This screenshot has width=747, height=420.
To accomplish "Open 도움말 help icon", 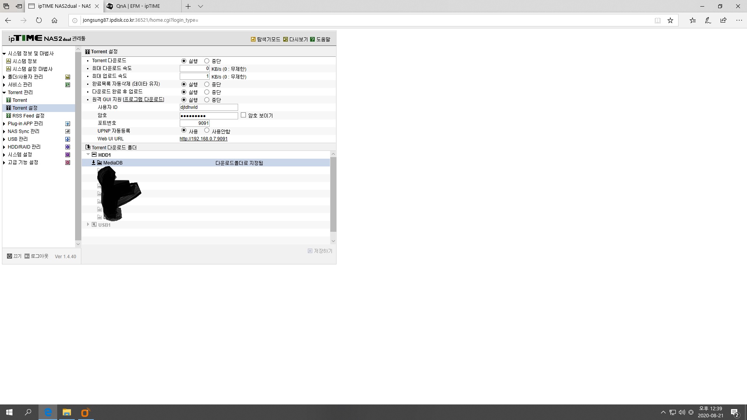I will point(312,39).
